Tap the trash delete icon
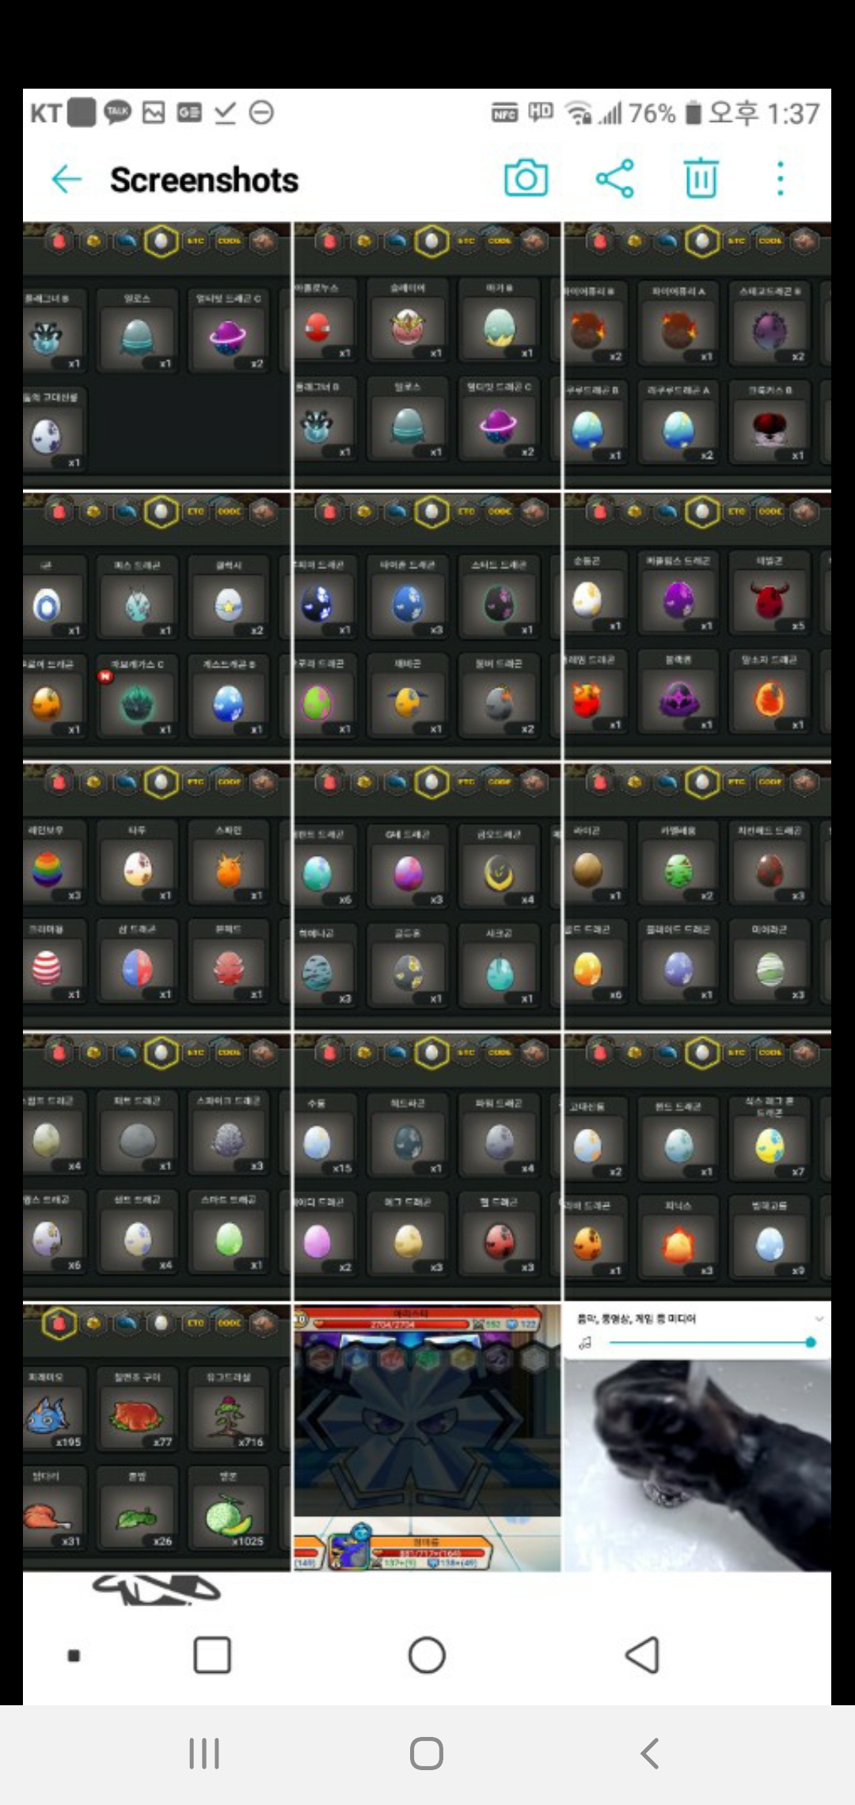The width and height of the screenshot is (855, 1805). tap(701, 178)
